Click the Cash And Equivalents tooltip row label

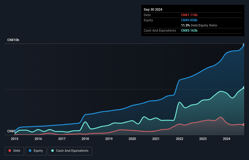[160, 30]
